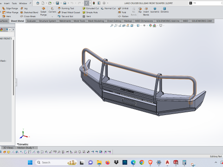Open the Print dropdown arrow
This screenshot has width=223, height=167.
click(68, 3)
